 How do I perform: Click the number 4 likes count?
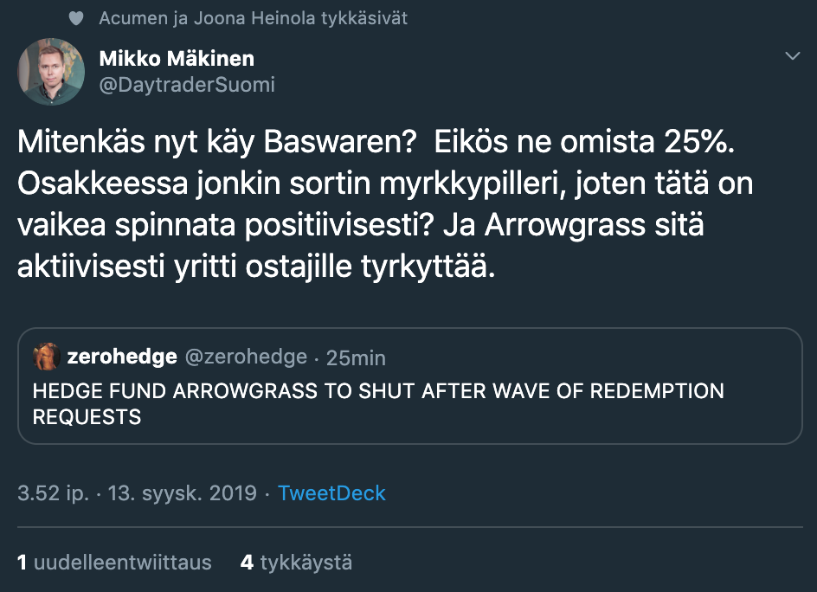click(x=247, y=563)
